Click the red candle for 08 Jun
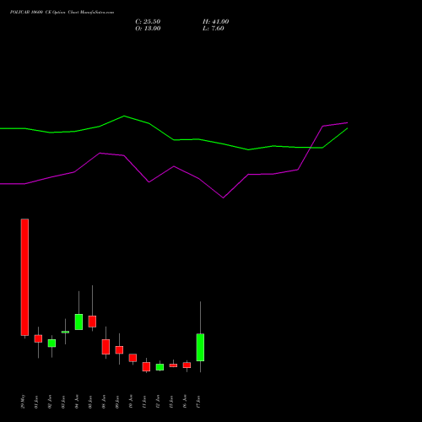This screenshot has width=422, height=422. (x=105, y=347)
